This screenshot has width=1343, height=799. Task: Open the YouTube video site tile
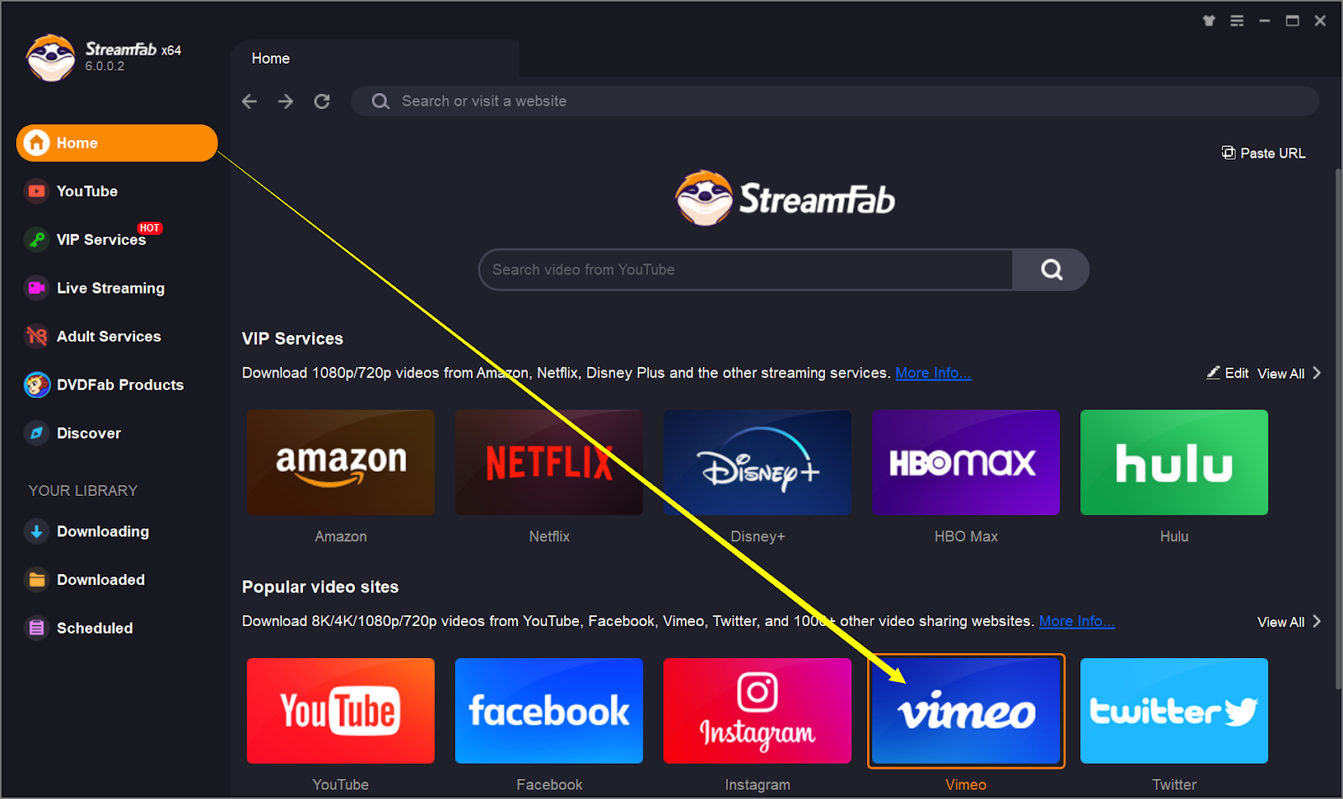(x=341, y=711)
